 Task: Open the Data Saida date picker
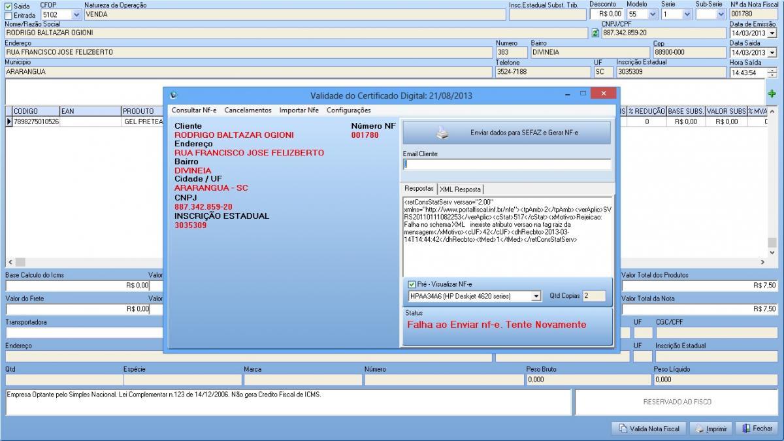tap(772, 53)
